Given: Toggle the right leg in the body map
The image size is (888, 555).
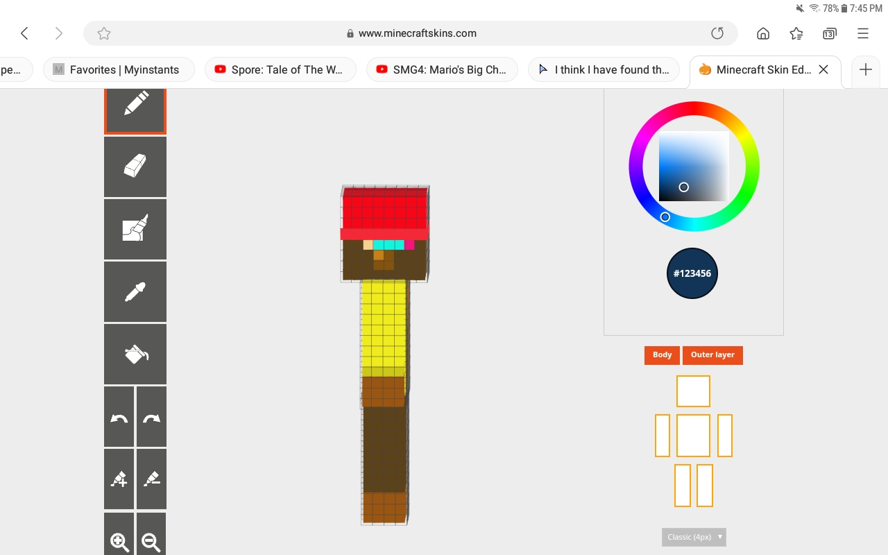Looking at the screenshot, I should (x=682, y=486).
